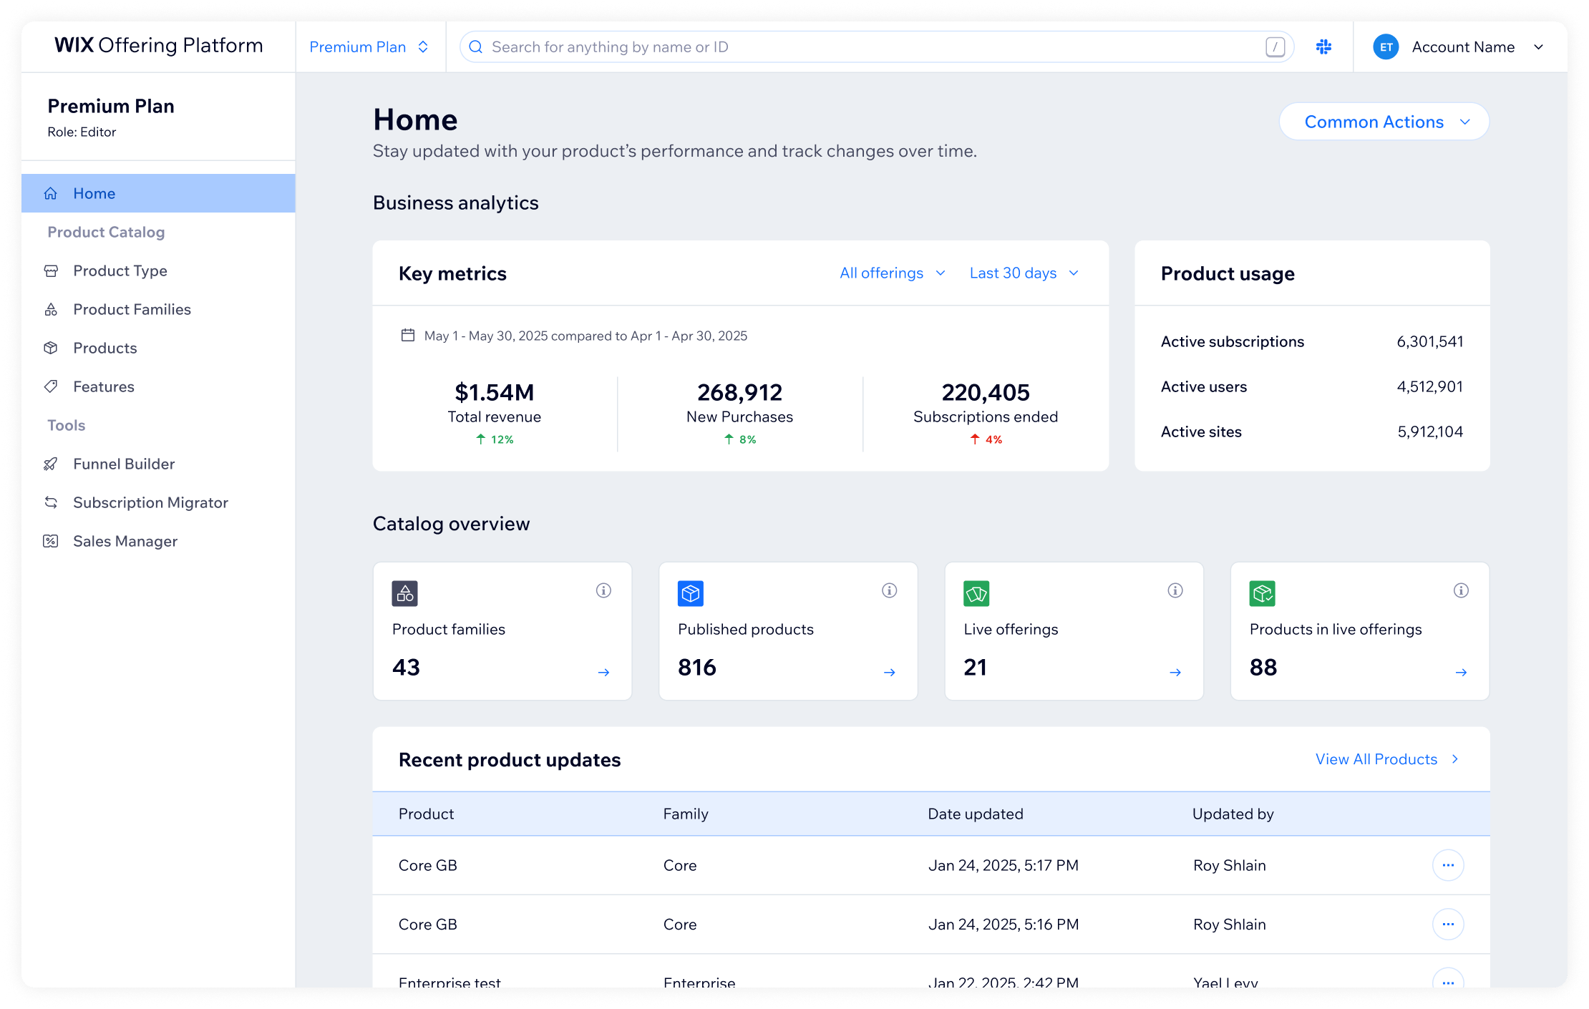The image size is (1589, 1009).
Task: Click Jan 24, 2025, 5:17 PM date cell
Action: point(1004,865)
